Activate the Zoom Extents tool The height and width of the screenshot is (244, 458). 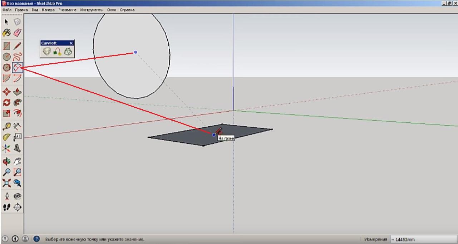6,184
